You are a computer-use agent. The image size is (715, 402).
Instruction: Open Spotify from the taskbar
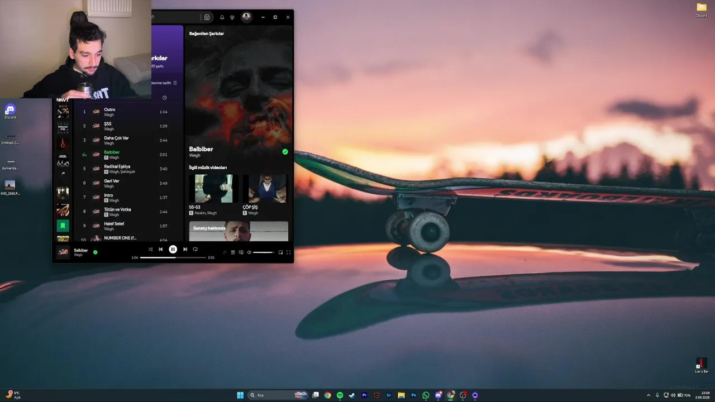point(340,395)
